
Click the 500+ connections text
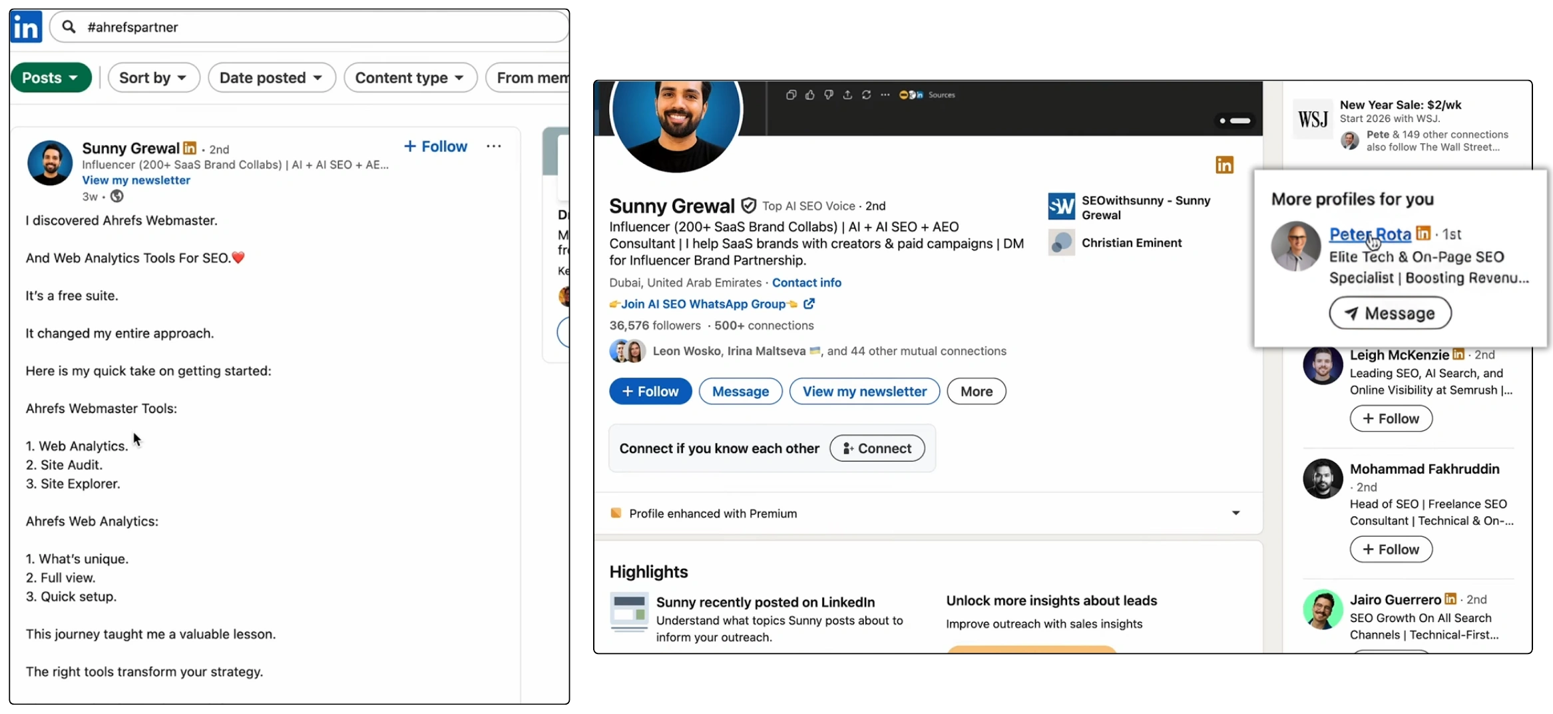pyautogui.click(x=764, y=326)
